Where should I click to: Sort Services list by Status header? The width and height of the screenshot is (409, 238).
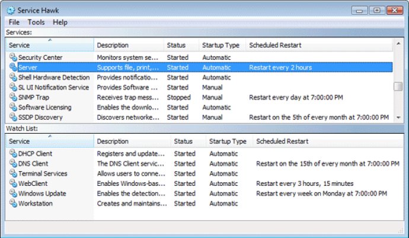[x=181, y=45]
